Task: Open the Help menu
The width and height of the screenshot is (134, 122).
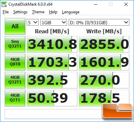Action: (x=53, y=12)
